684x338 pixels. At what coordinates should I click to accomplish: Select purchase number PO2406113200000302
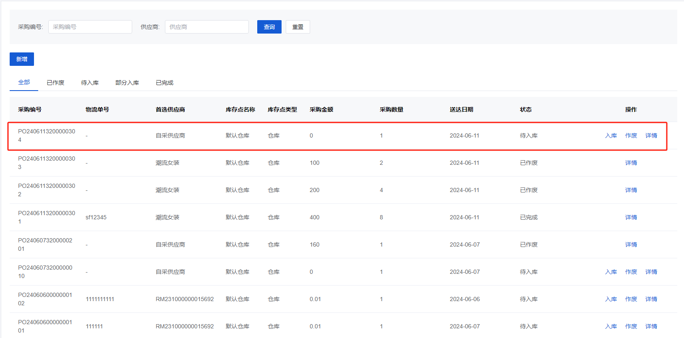[x=47, y=190]
